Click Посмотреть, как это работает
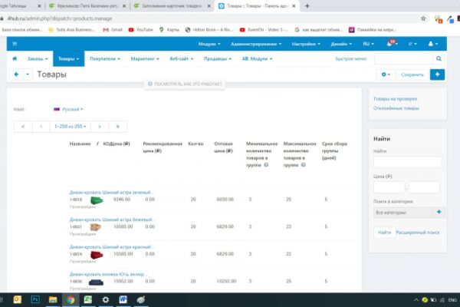The width and height of the screenshot is (460, 307). pos(185,84)
